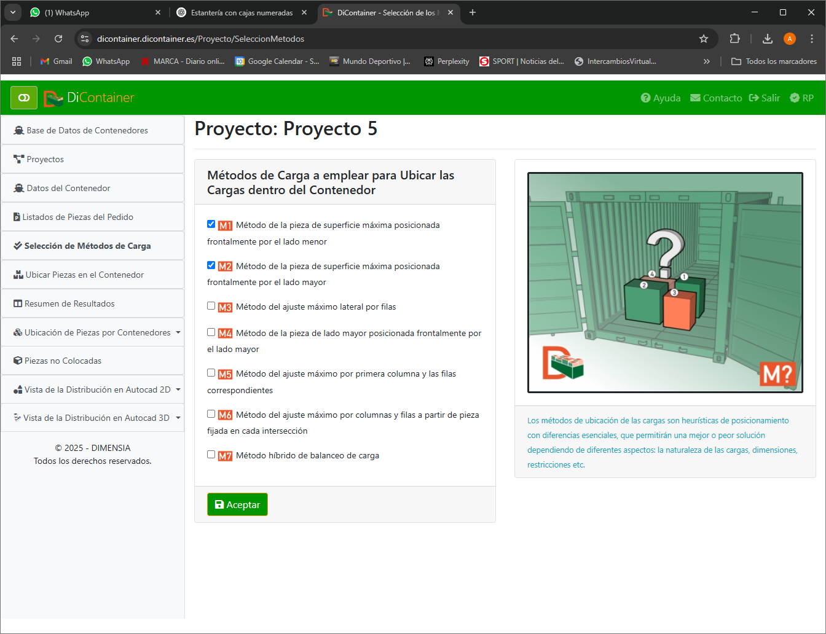Open Listados de Piezas del Pedido

[x=93, y=217]
